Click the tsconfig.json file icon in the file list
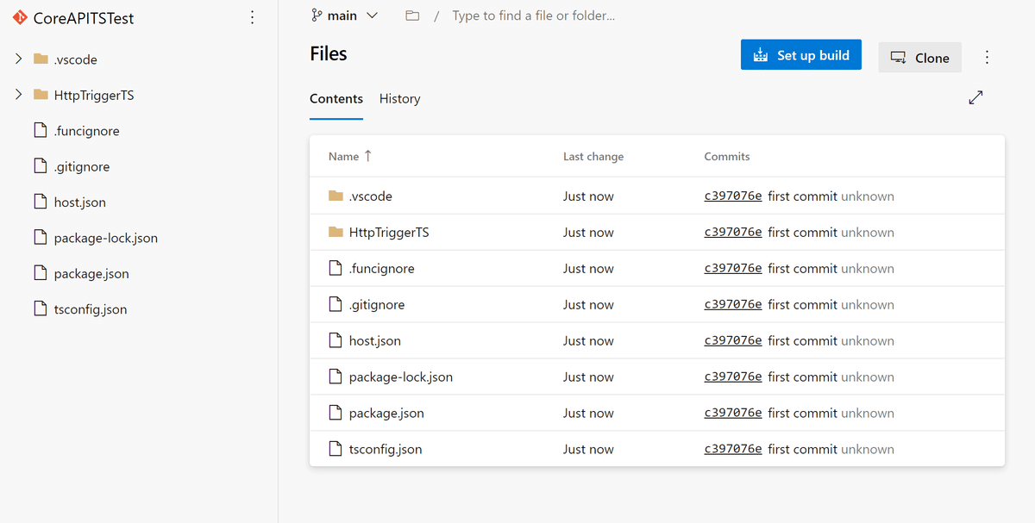Viewport: 1035px width, 523px height. point(336,449)
